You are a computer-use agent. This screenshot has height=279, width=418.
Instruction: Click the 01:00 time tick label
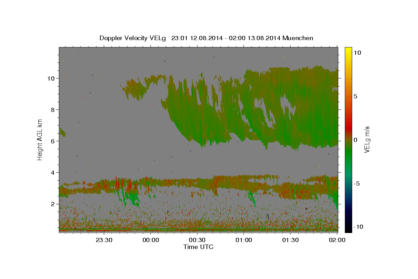click(x=244, y=240)
